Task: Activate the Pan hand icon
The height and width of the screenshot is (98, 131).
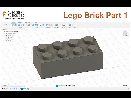Action: point(61,85)
